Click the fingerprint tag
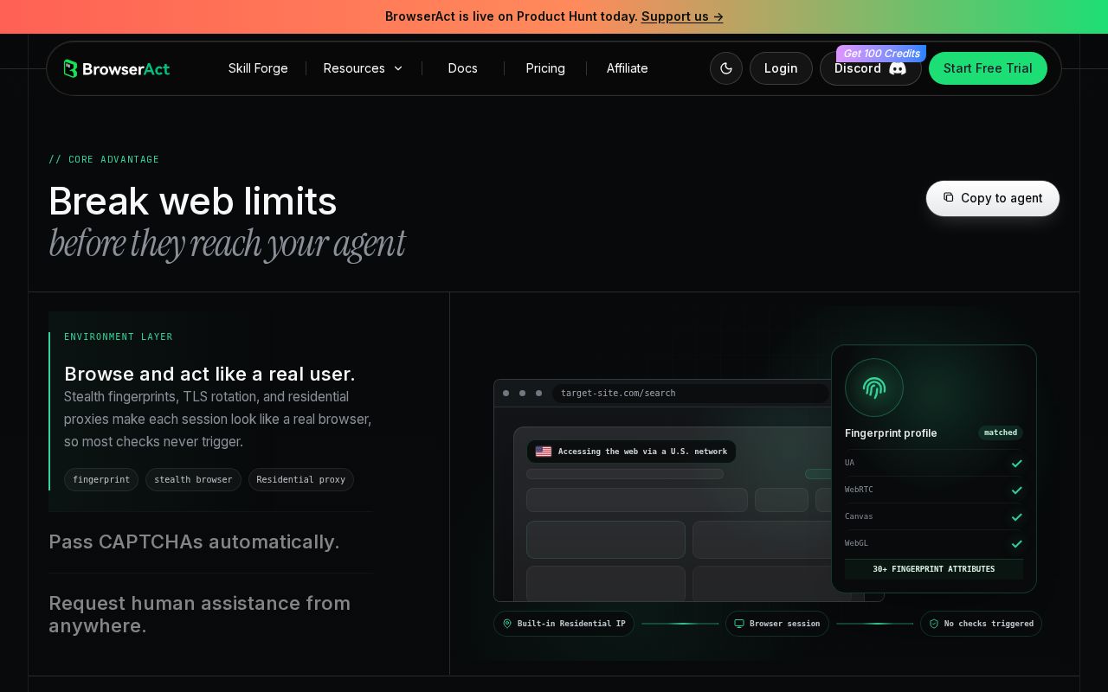This screenshot has width=1108, height=692. (x=101, y=479)
